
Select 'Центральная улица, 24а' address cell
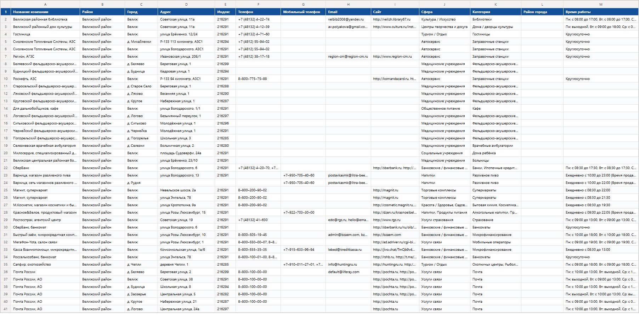[186, 309]
